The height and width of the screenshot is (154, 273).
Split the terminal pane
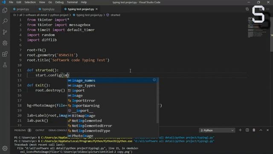(247, 130)
